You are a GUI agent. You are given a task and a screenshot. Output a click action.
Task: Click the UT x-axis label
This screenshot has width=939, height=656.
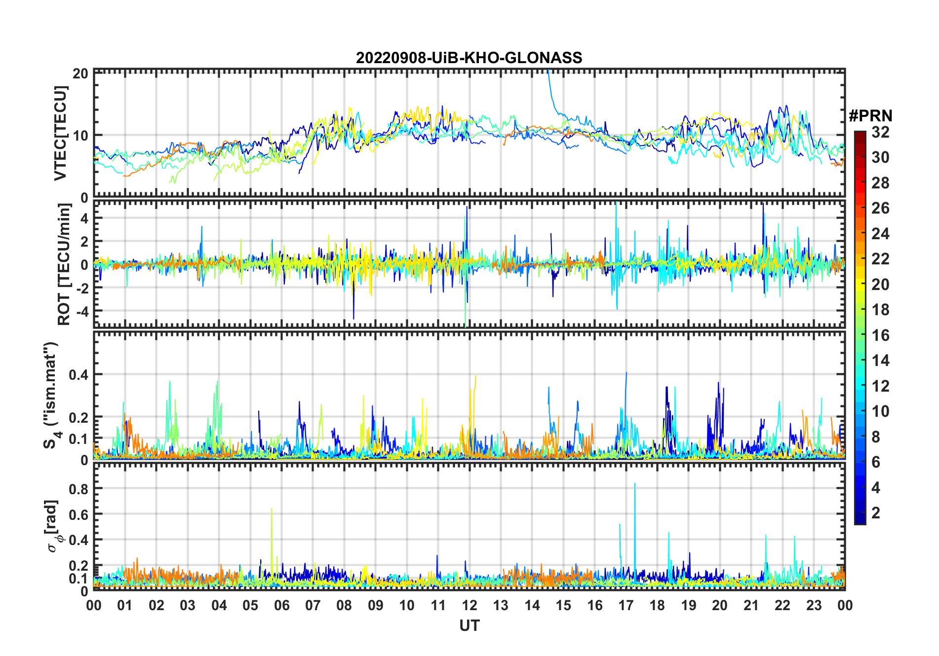point(469,625)
